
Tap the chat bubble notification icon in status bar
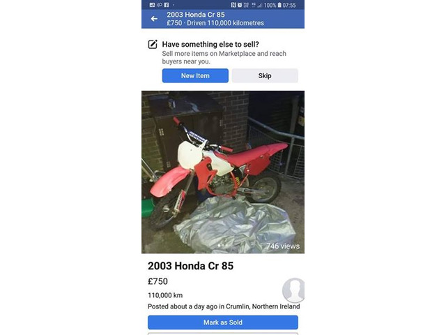coord(160,5)
